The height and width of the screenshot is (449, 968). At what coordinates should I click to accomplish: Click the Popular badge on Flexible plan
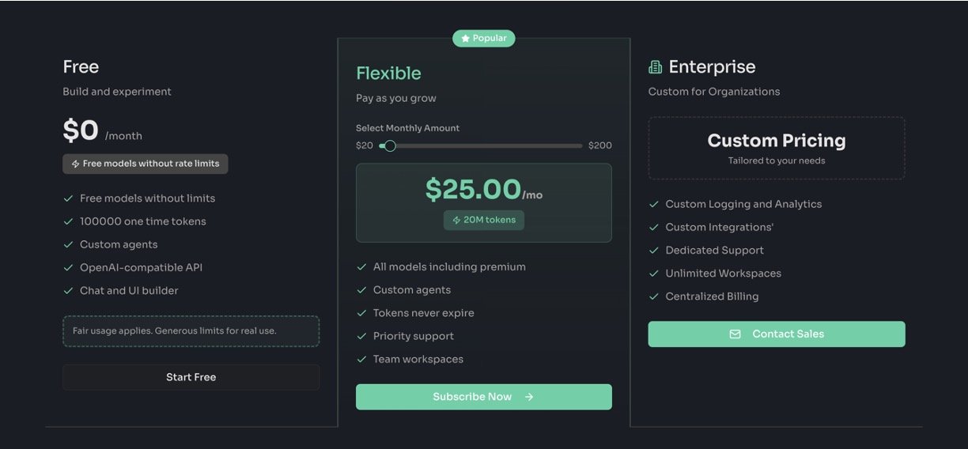click(x=483, y=38)
